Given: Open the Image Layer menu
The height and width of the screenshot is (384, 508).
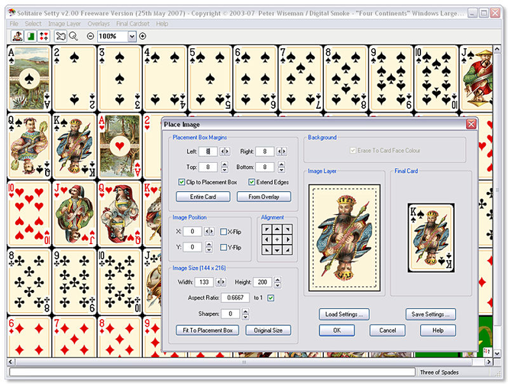Looking at the screenshot, I should click(64, 24).
